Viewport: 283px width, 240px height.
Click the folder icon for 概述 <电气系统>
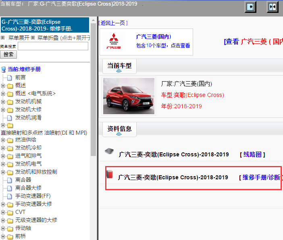tap(10, 94)
